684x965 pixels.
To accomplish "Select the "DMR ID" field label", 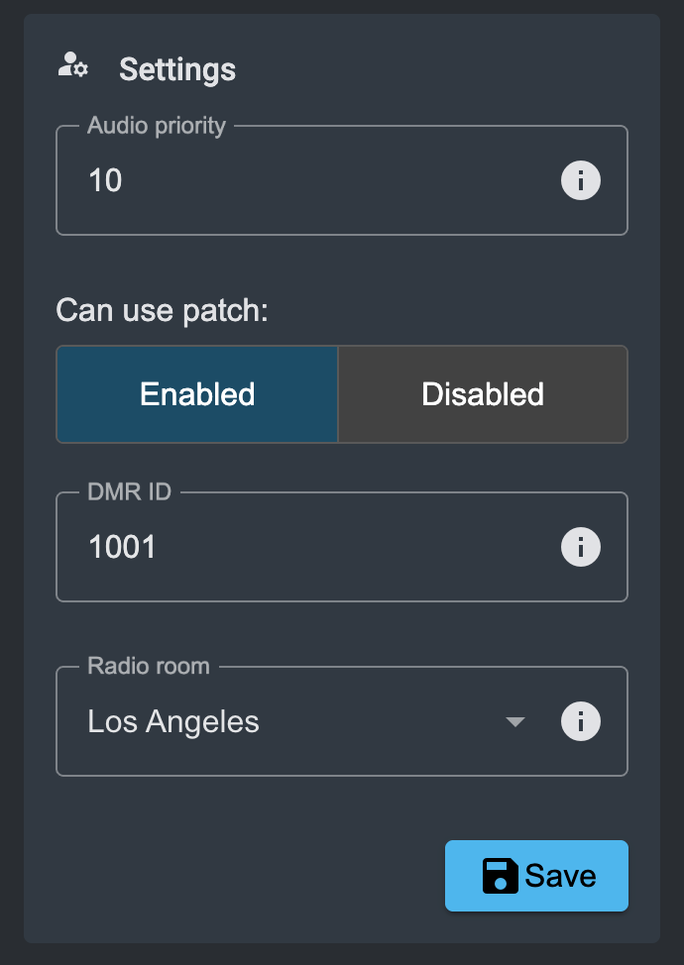I will pos(130,492).
